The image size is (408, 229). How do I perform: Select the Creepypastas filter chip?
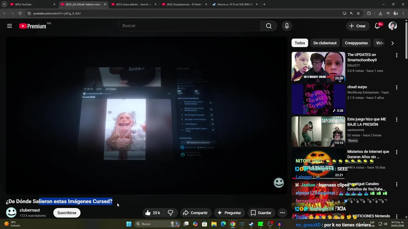pyautogui.click(x=356, y=43)
